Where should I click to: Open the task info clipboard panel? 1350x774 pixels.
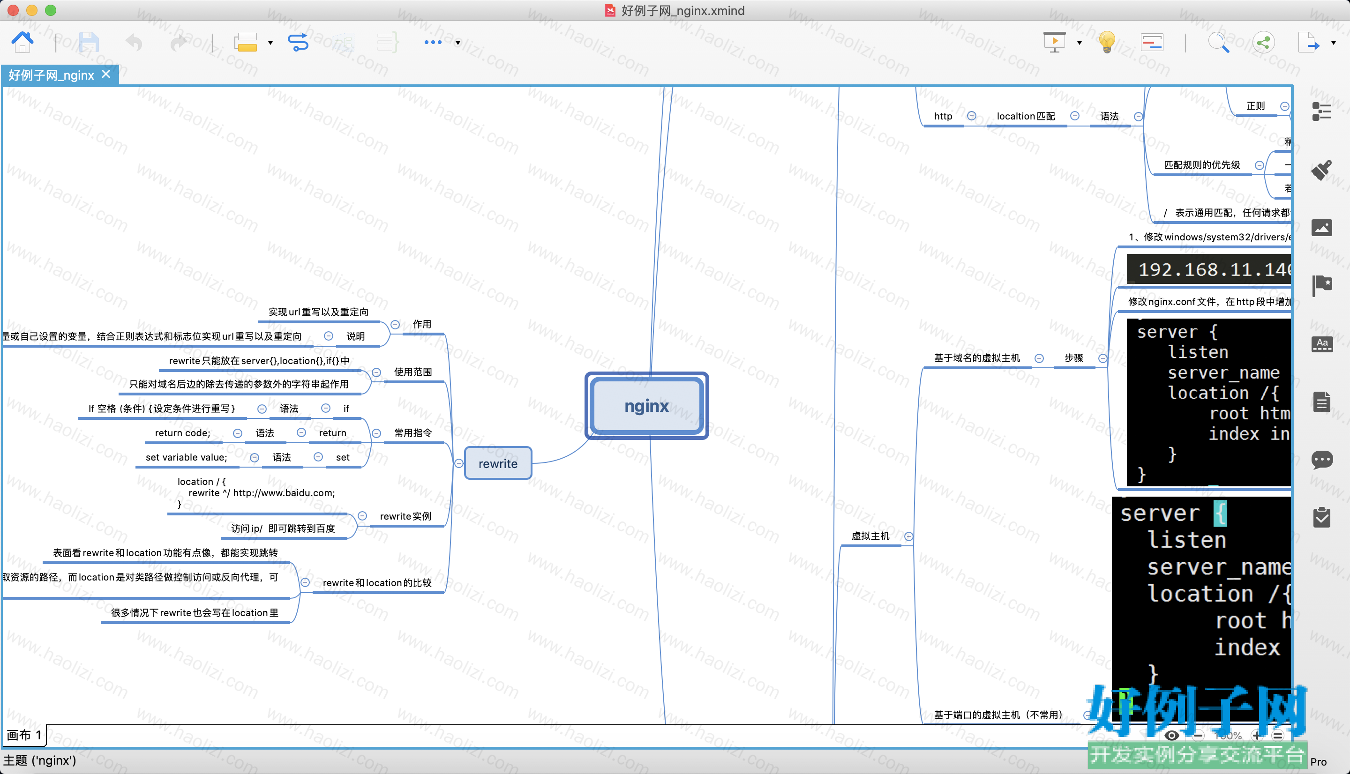[1322, 517]
